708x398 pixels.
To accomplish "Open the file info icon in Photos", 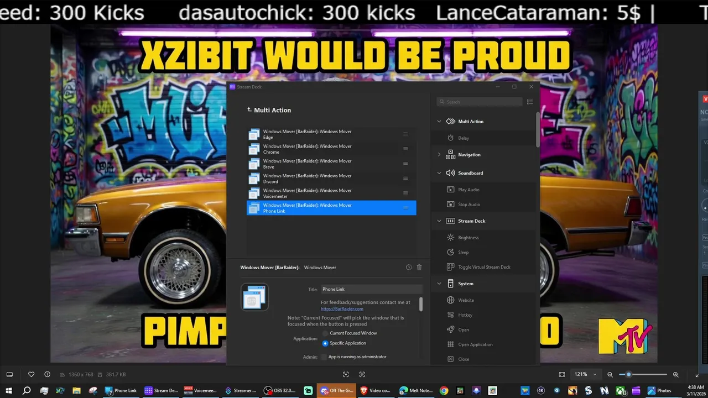I will point(47,374).
